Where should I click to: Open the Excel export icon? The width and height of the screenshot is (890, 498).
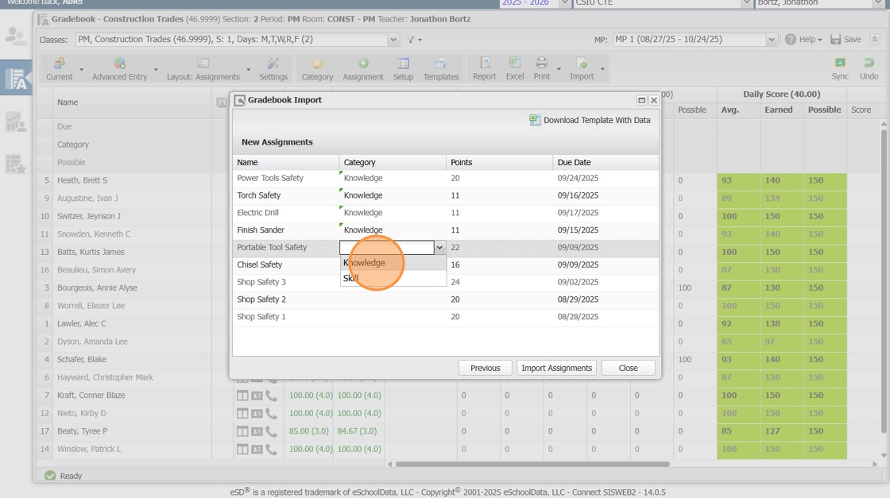click(514, 68)
